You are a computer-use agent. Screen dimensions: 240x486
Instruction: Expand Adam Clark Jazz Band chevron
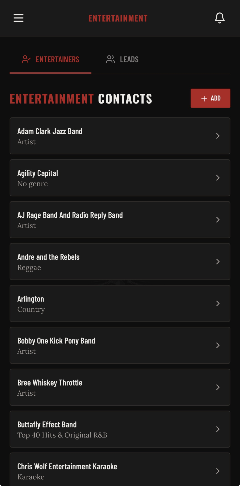(218, 136)
